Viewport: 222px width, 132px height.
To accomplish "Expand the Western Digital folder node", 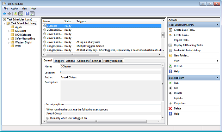I will pos(9,43).
